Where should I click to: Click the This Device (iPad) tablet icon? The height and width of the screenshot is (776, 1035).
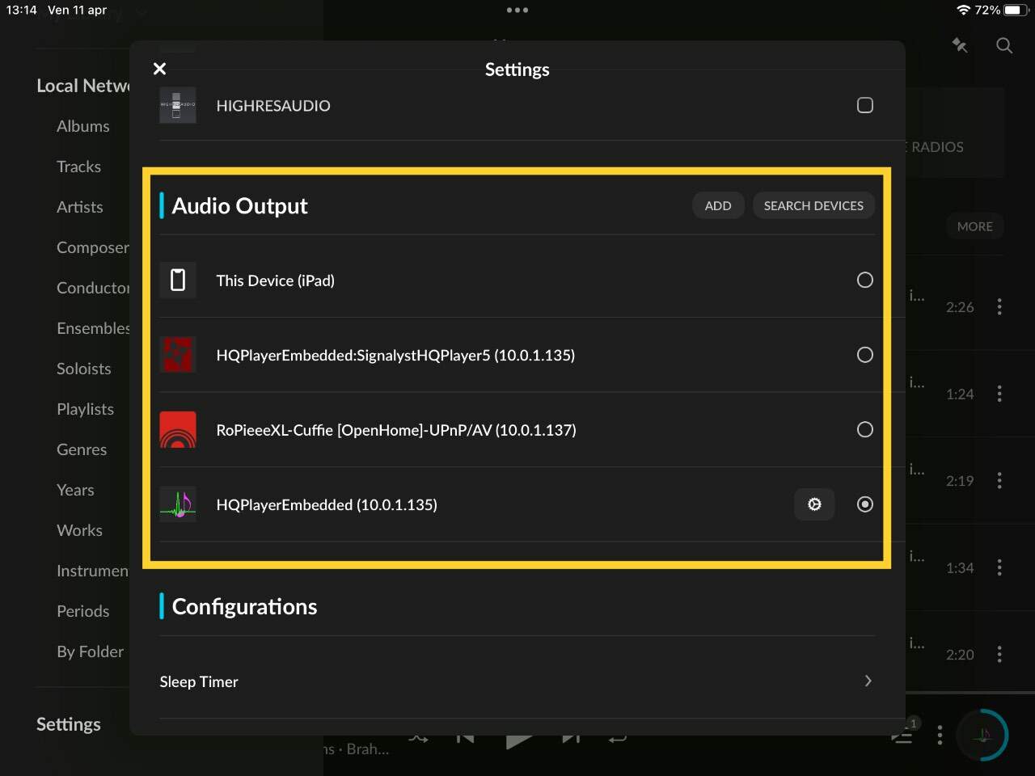tap(178, 280)
